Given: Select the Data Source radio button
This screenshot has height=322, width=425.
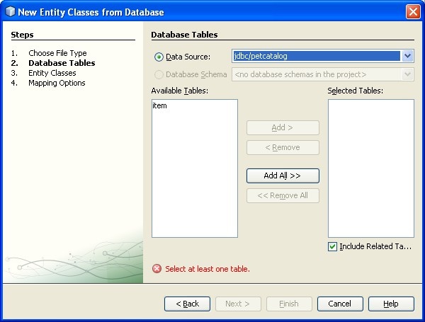Looking at the screenshot, I should pos(159,57).
